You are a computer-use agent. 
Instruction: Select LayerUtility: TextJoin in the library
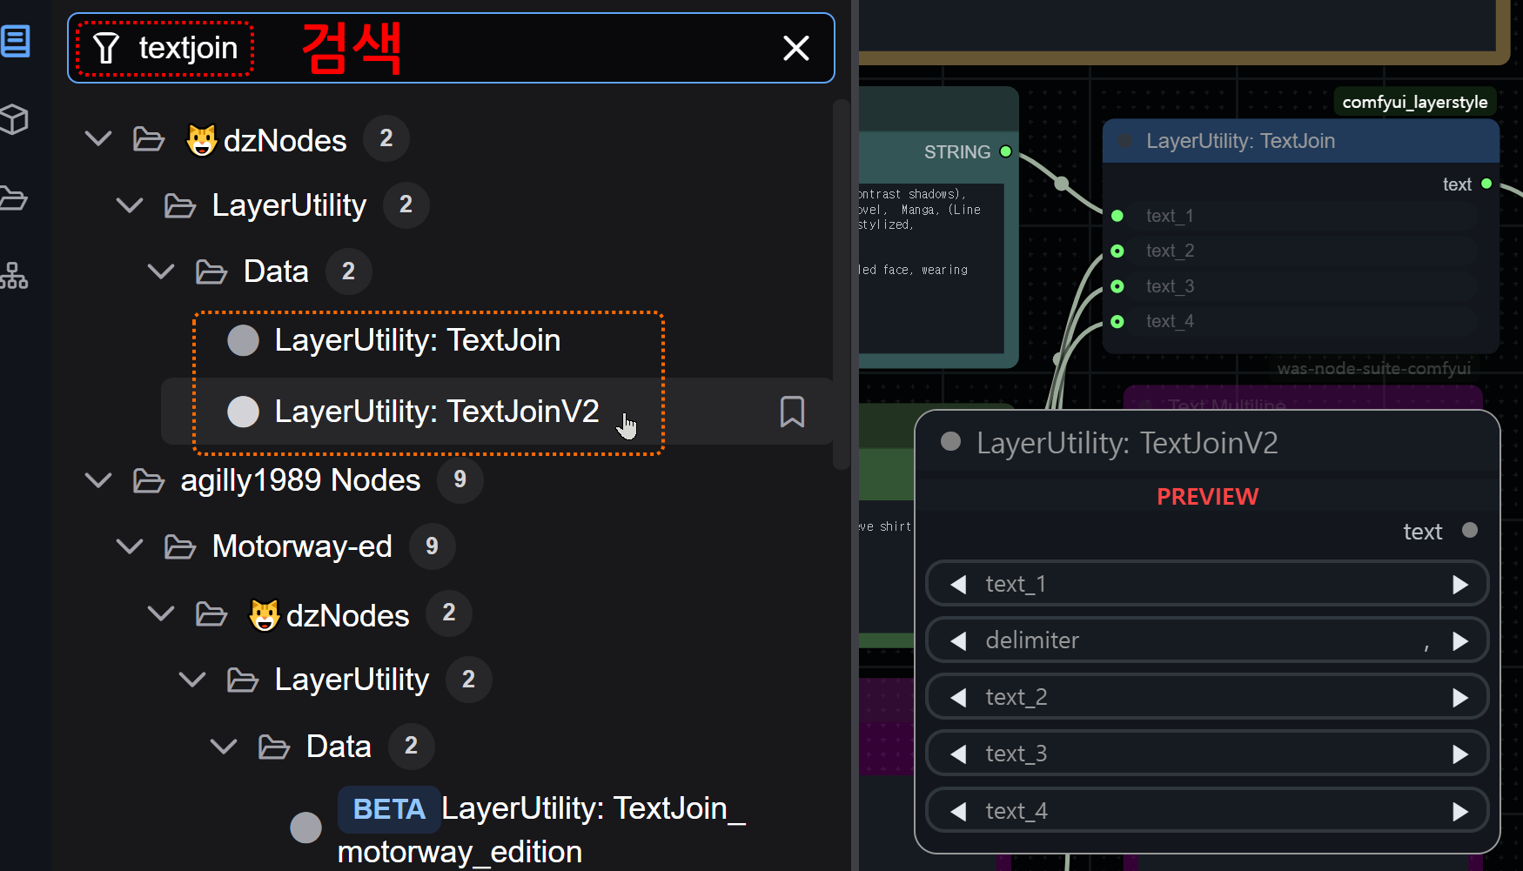[418, 340]
